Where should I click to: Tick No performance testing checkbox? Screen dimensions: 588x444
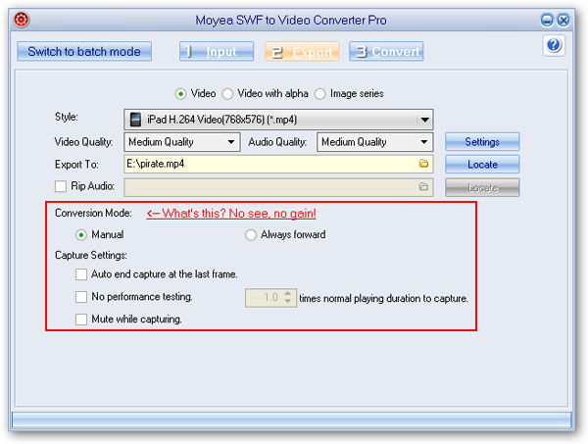click(81, 297)
